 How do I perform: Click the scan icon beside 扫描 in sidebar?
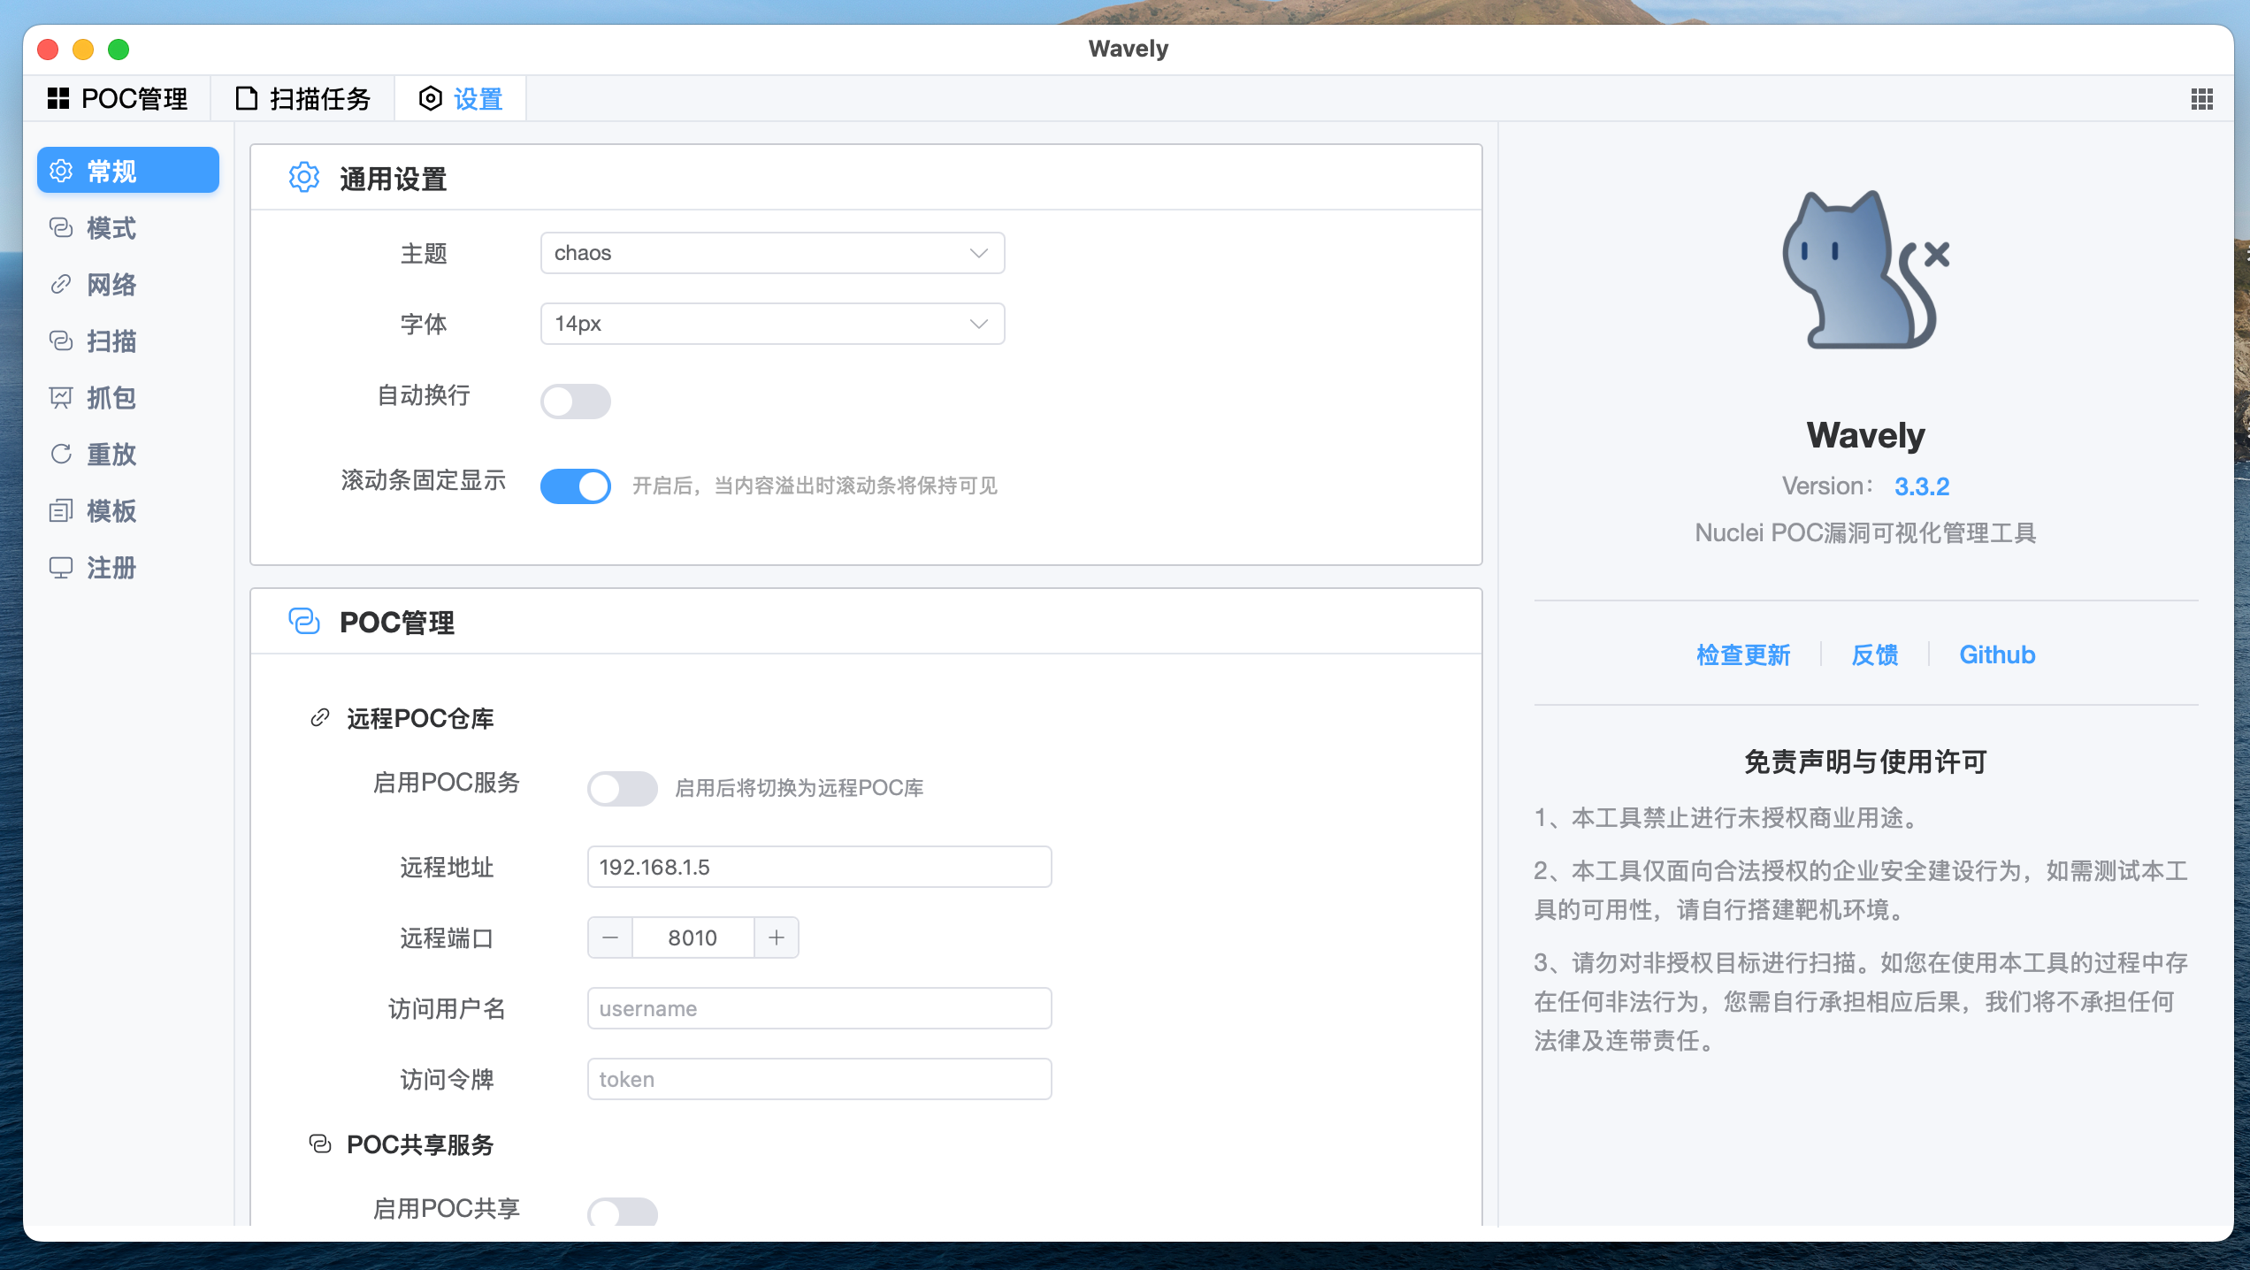click(x=61, y=340)
